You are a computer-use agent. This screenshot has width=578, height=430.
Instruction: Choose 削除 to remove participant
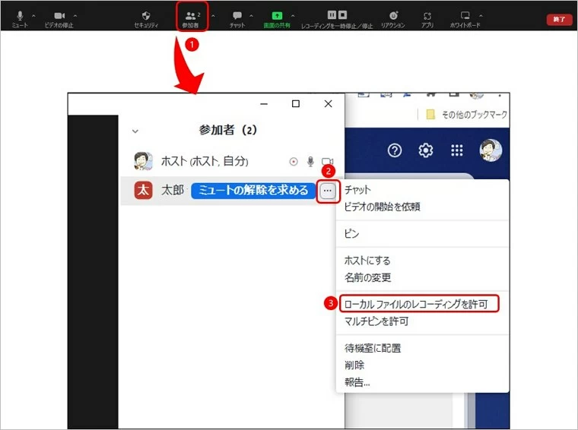(354, 365)
